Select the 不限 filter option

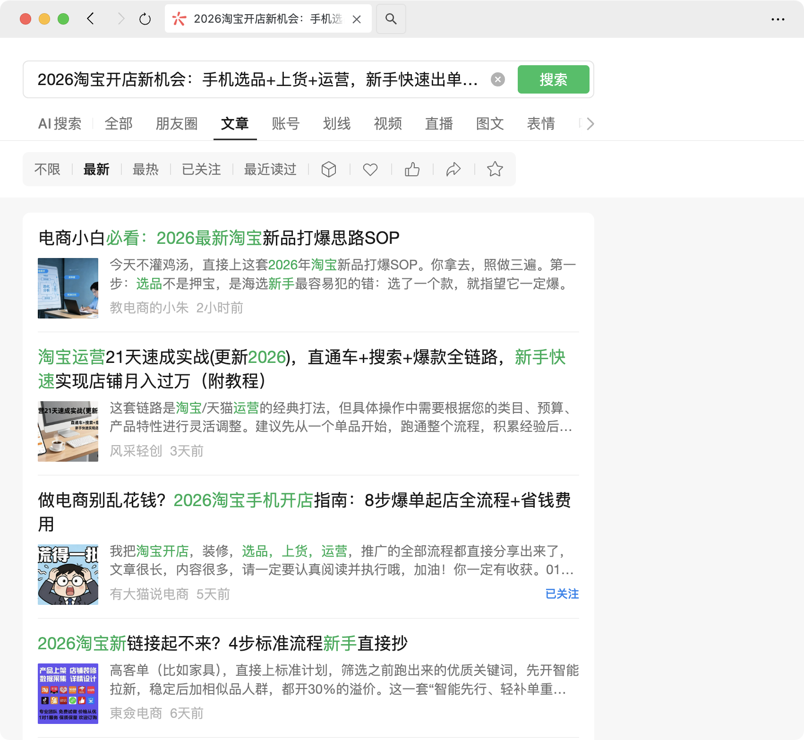(x=47, y=169)
